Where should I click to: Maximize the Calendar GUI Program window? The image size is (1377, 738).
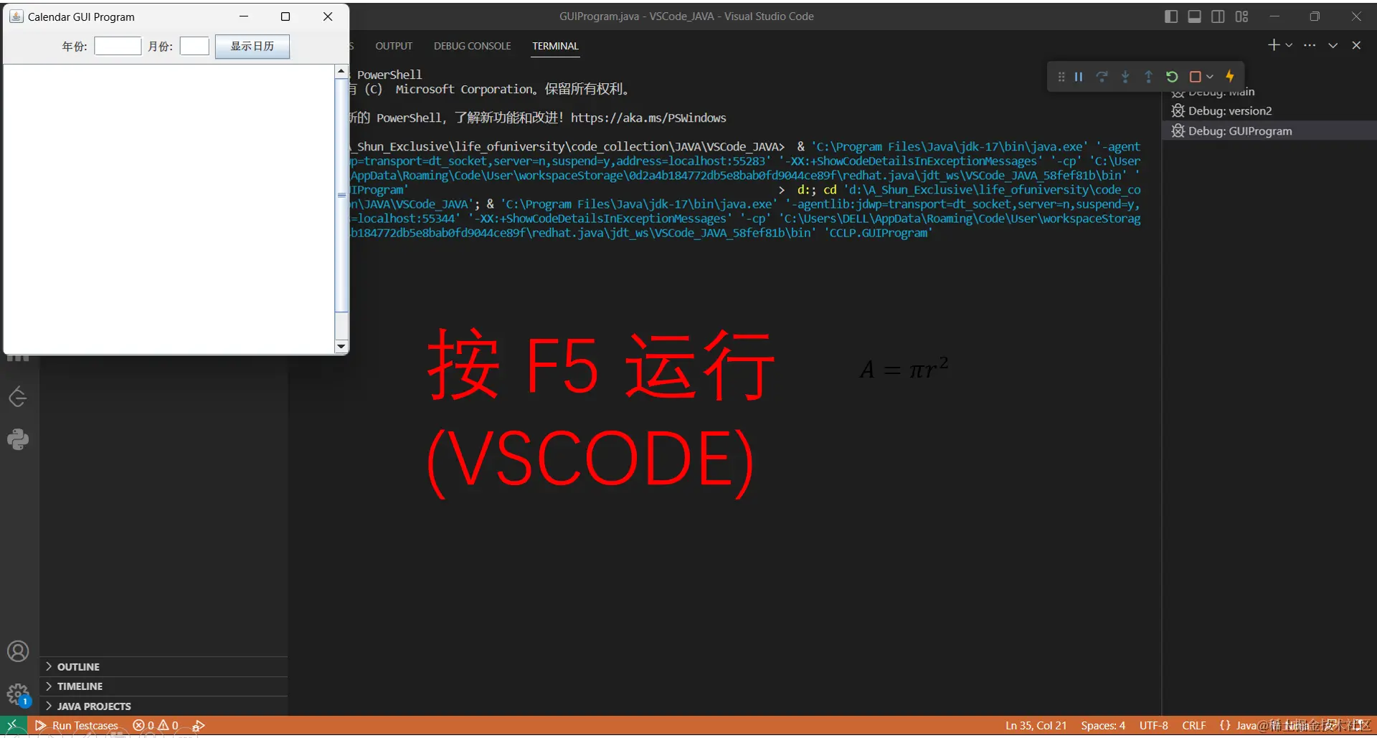285,16
